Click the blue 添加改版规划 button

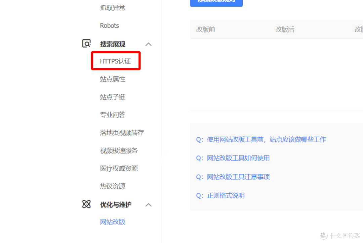pos(216,2)
